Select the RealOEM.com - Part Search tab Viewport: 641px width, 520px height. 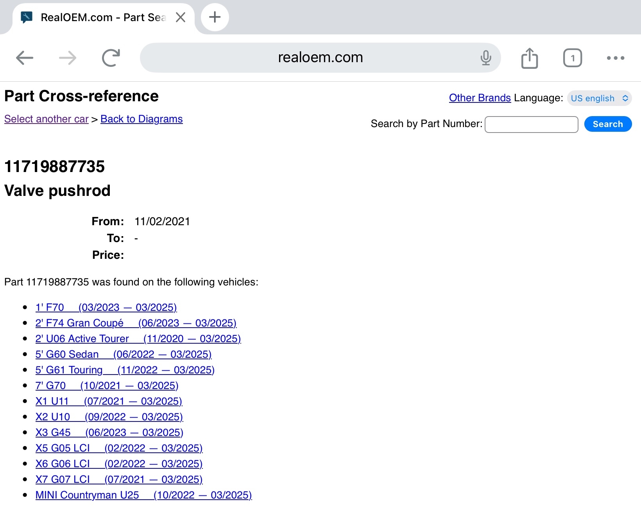point(104,18)
